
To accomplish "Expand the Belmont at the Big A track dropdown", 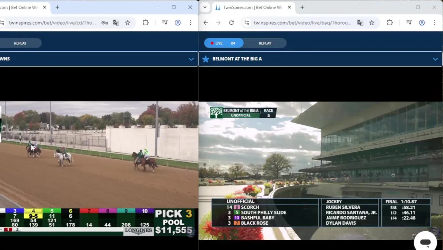I will pos(435,59).
